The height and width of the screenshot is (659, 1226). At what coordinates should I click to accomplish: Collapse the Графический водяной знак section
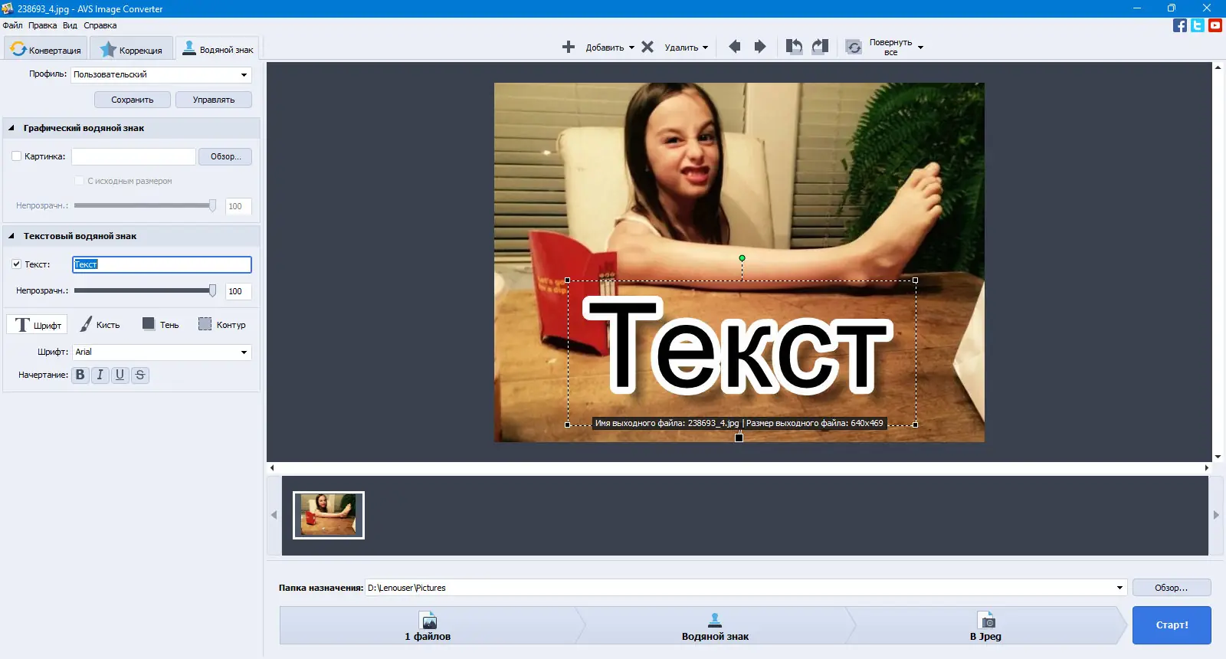click(11, 128)
